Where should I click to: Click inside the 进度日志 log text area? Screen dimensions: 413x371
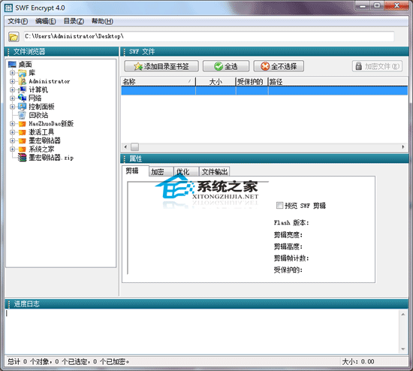202,331
